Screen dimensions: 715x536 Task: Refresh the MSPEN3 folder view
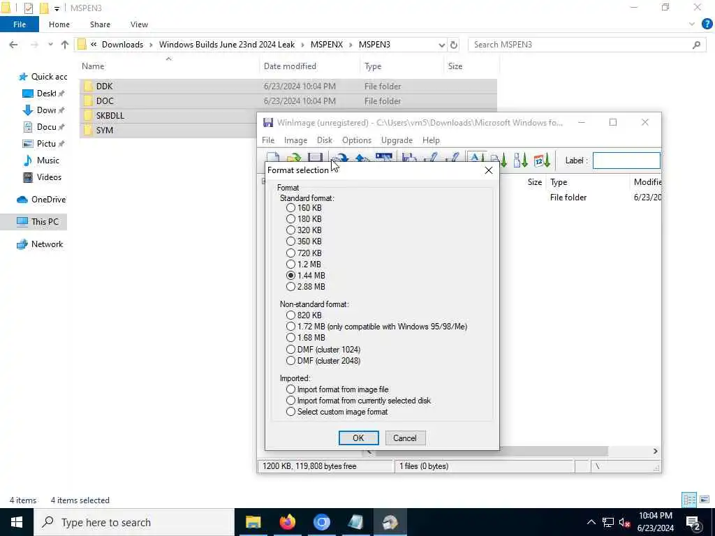click(454, 45)
